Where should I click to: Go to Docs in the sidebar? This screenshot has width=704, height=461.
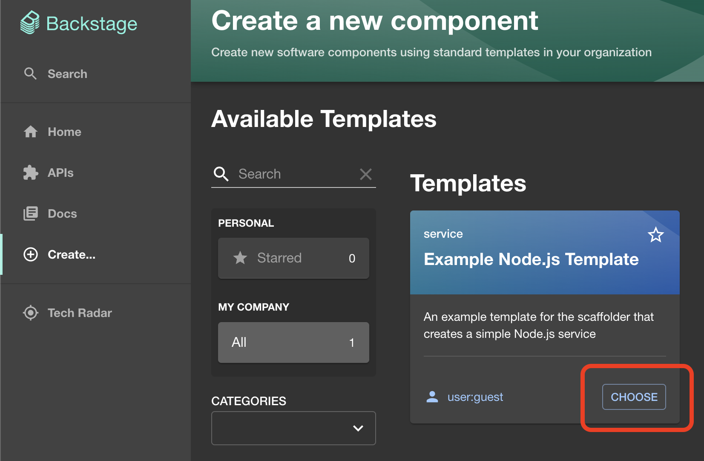pyautogui.click(x=62, y=213)
